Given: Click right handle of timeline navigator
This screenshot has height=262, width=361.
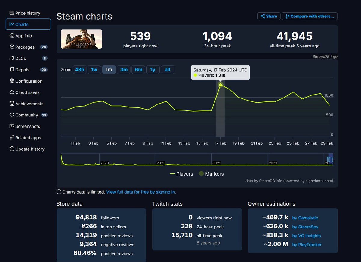Looking at the screenshot, I should (x=332, y=159).
